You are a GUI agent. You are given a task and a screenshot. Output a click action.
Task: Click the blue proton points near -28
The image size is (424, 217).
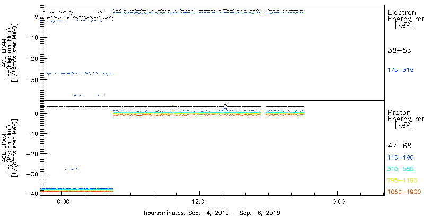click(x=72, y=169)
